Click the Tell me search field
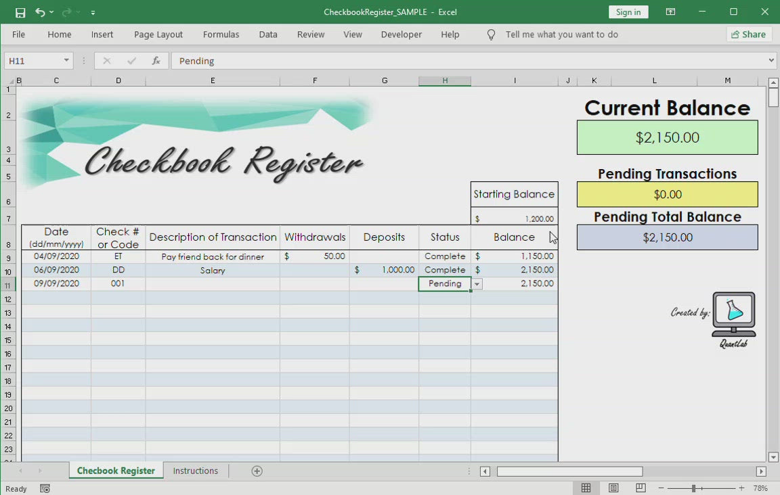Viewport: 780px width, 495px height. pyautogui.click(x=561, y=34)
